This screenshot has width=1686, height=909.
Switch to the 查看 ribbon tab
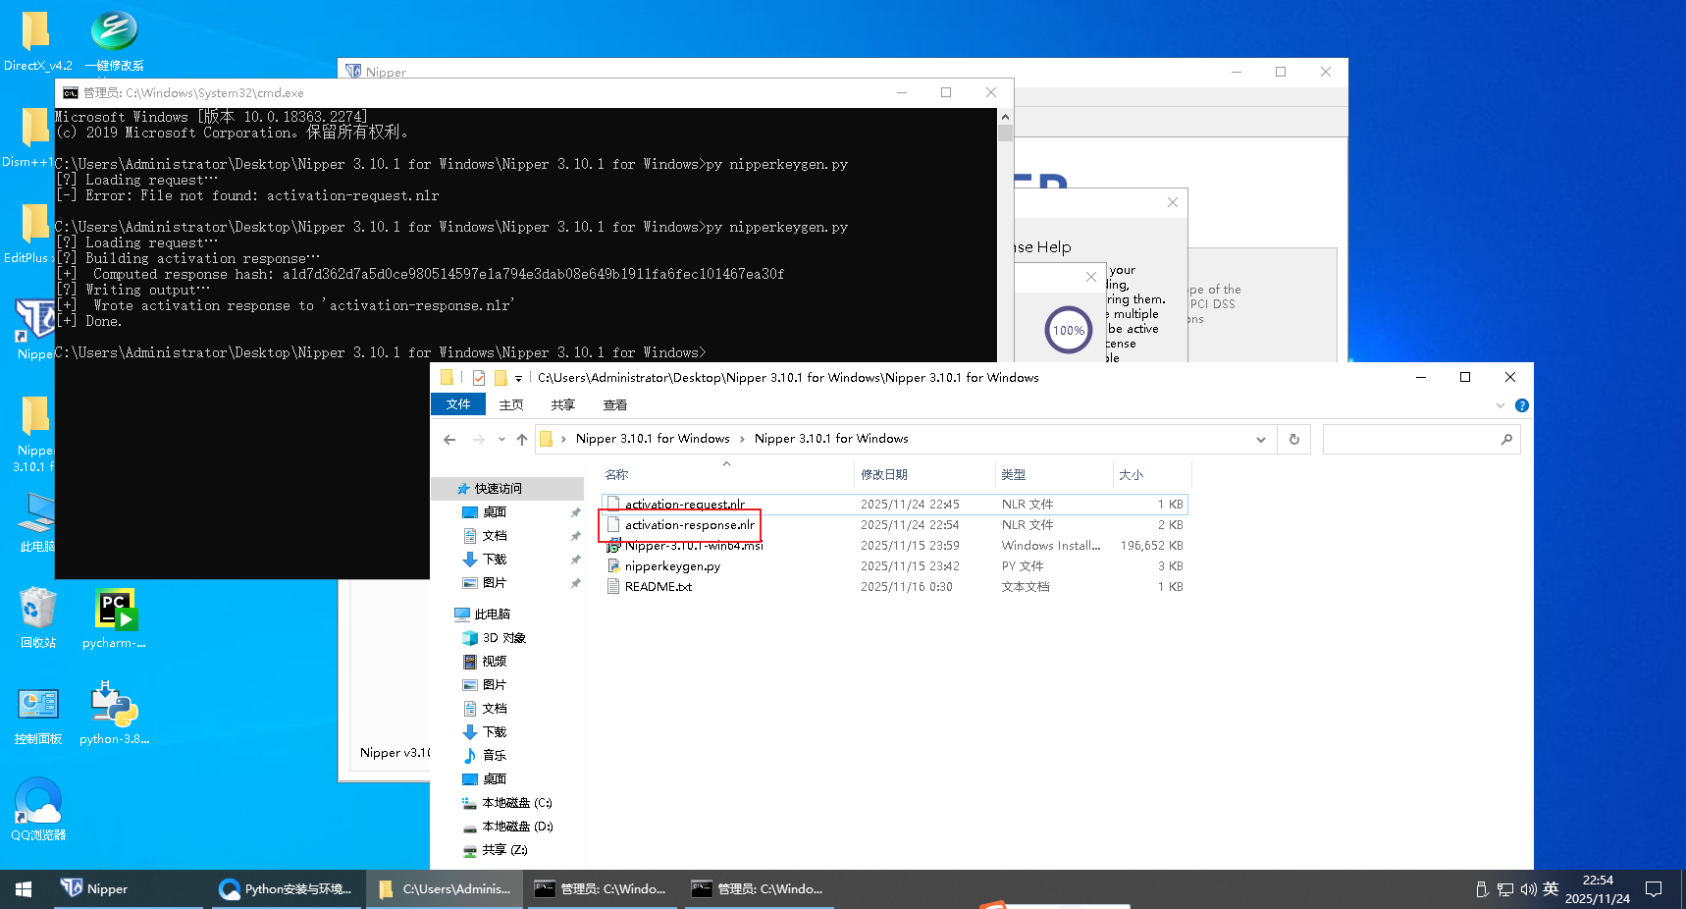pyautogui.click(x=614, y=405)
